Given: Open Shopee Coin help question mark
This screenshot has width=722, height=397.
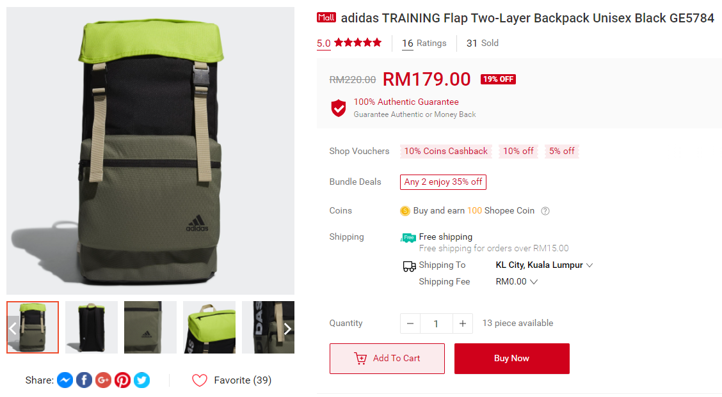Looking at the screenshot, I should point(545,211).
